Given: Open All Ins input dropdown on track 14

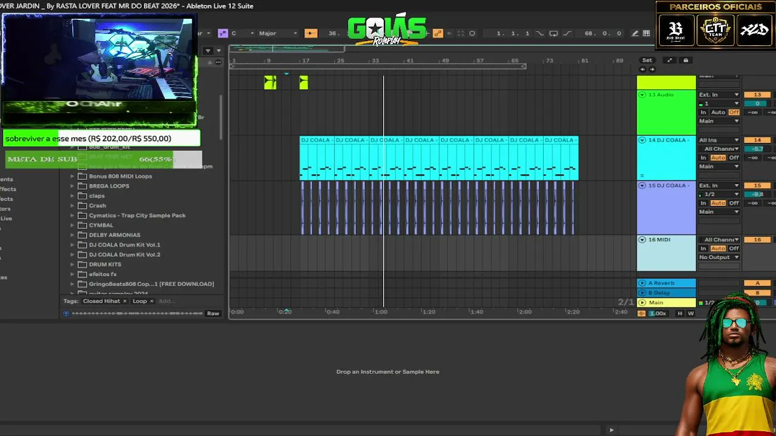Looking at the screenshot, I should click(719, 140).
